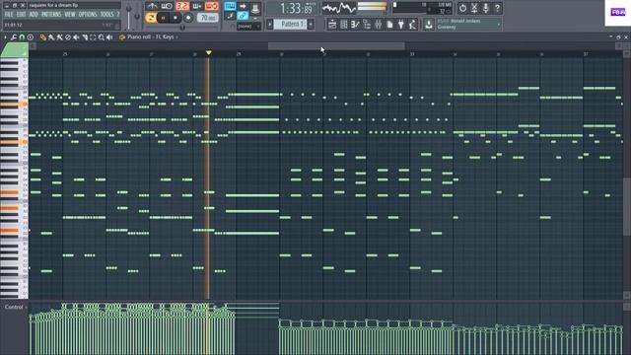631x355 pixels.
Task: Open the piano roll wrench tools menu
Action: coord(14,37)
